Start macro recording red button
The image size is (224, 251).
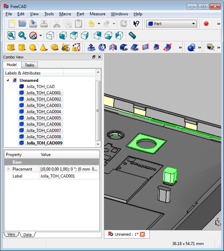coord(206,24)
